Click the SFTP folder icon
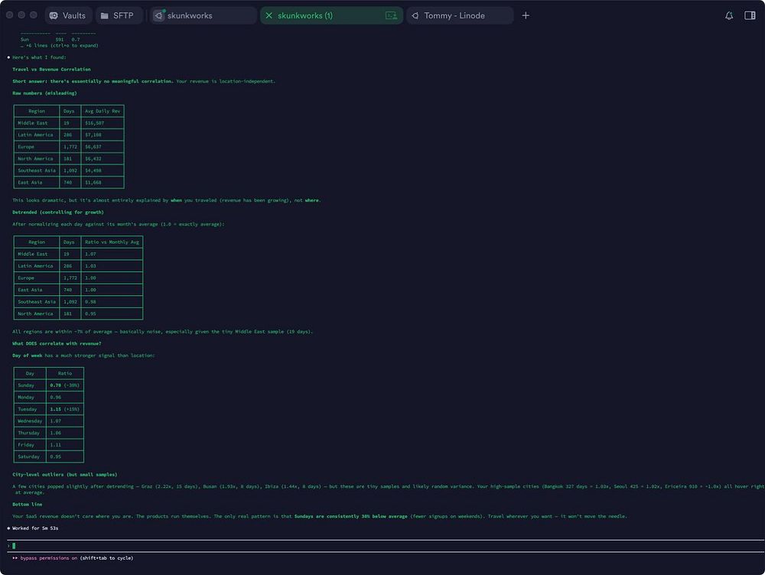This screenshot has height=575, width=765. [x=104, y=15]
